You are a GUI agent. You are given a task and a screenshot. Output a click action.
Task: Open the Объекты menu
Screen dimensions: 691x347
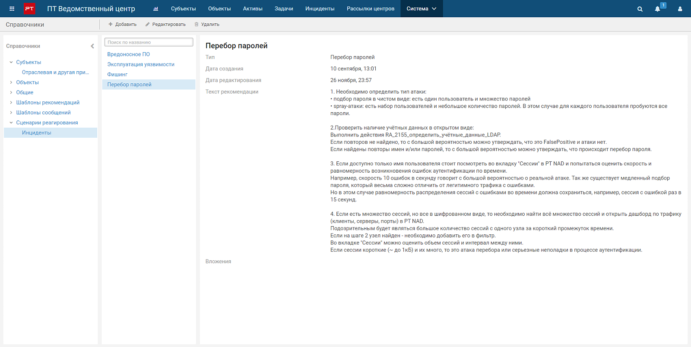[x=219, y=9]
